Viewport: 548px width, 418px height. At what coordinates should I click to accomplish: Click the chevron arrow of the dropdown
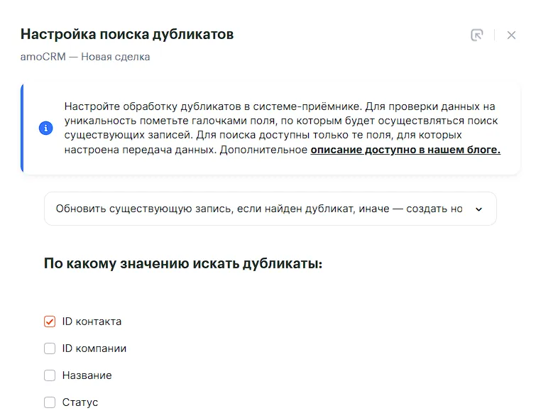tap(478, 209)
